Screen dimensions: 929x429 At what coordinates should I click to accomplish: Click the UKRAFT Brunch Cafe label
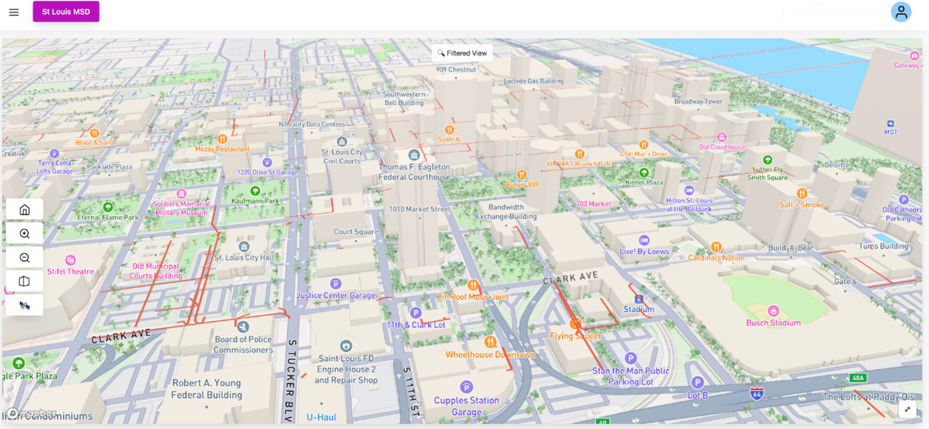pyautogui.click(x=580, y=163)
